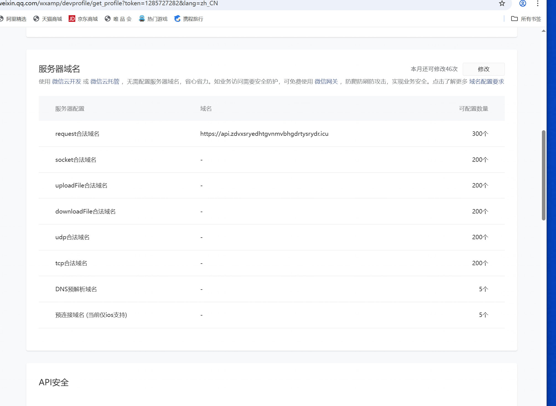Open 所有书签 folder

526,19
